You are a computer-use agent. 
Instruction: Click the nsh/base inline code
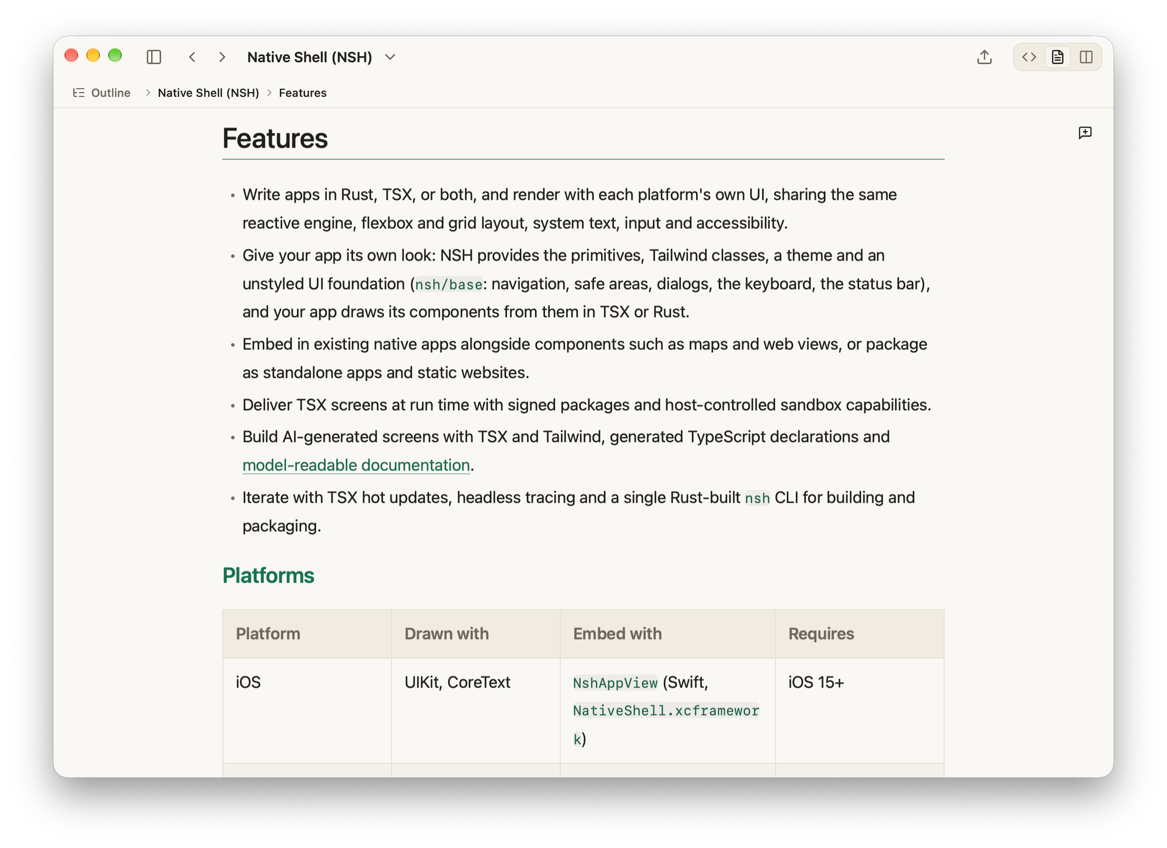[x=449, y=284]
